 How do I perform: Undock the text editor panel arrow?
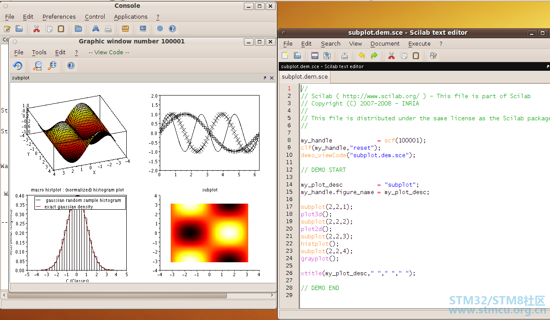click(548, 66)
